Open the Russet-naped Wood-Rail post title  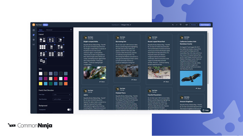pos(156,42)
